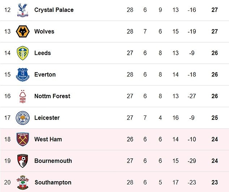Click Nottm Forest's goal difference of -27

[x=191, y=96]
